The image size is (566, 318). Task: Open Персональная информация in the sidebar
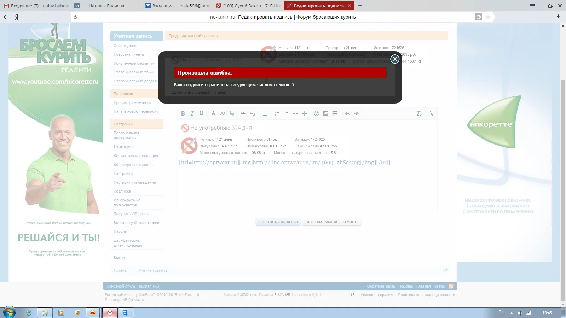coord(126,135)
